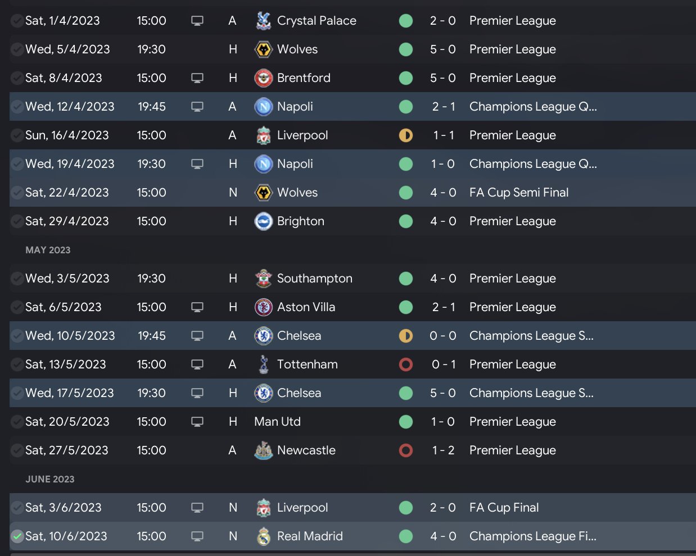
Task: Click the Newcastle club badge
Action: coord(263,450)
